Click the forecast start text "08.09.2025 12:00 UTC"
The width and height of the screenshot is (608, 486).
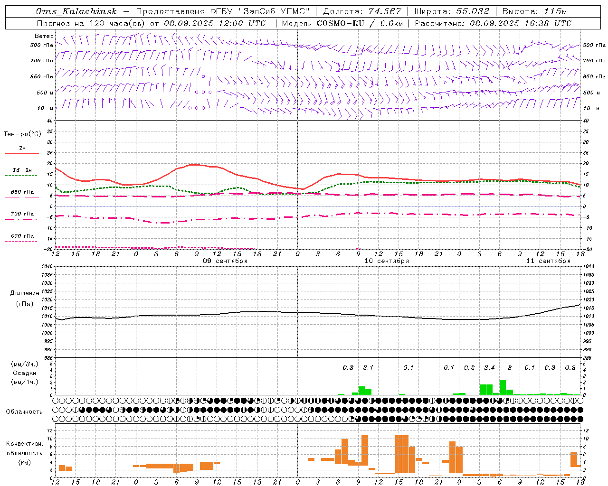(215, 23)
